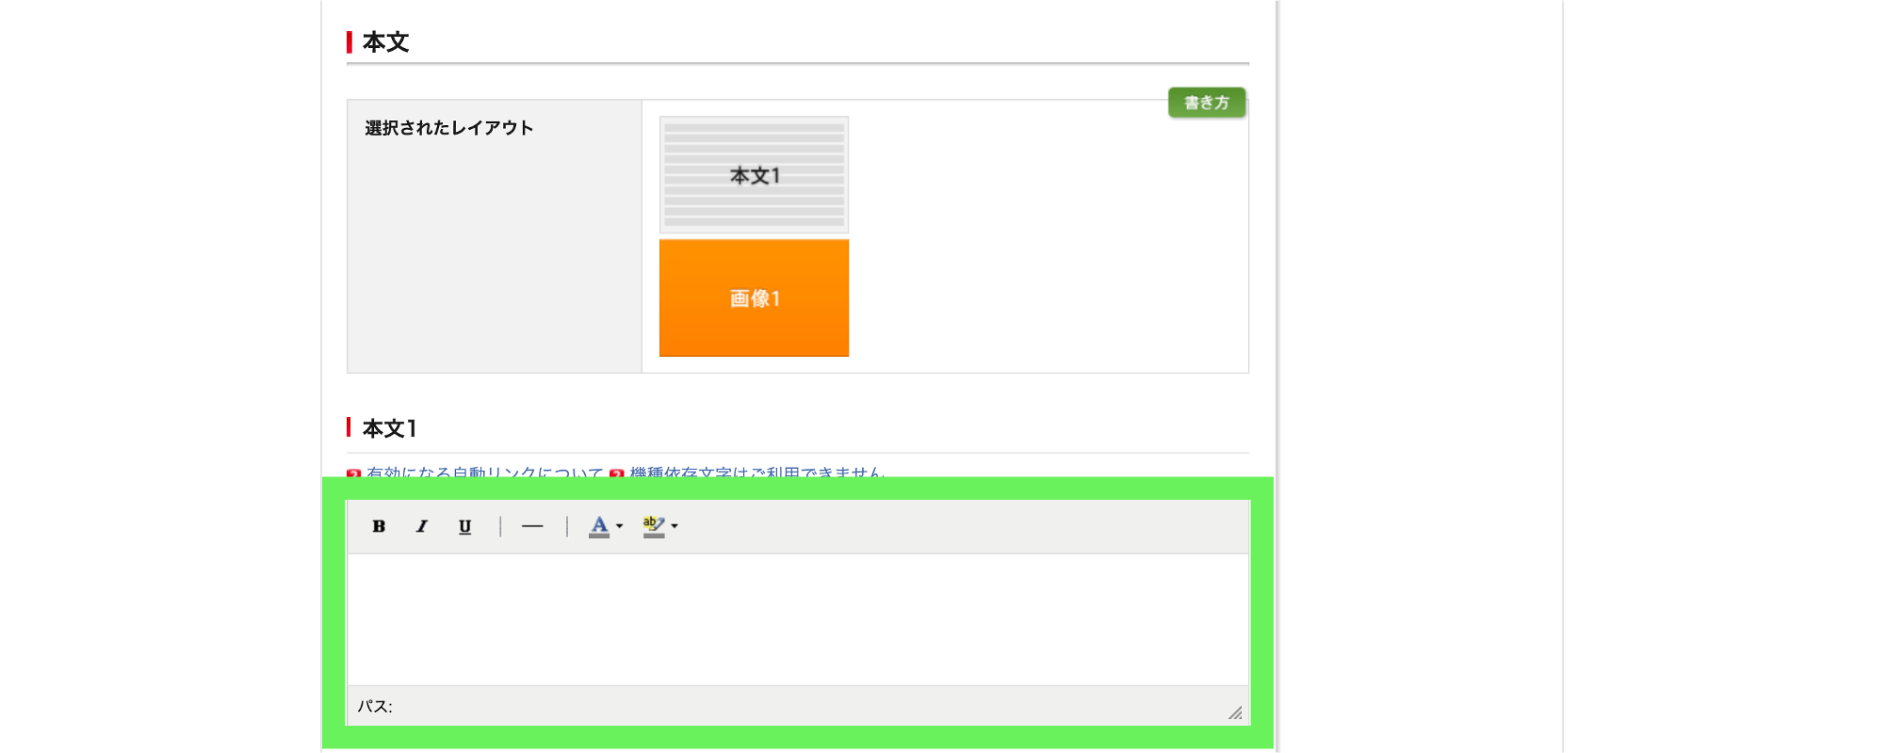1886x753 pixels.
Task: Click the 選択されたレイアウト label cell
Action: (x=449, y=128)
